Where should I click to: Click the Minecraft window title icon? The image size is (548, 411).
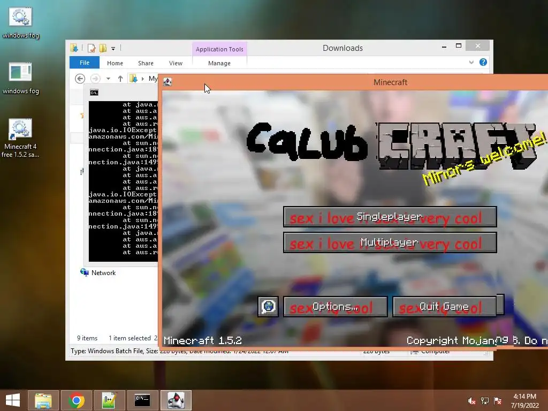(168, 82)
